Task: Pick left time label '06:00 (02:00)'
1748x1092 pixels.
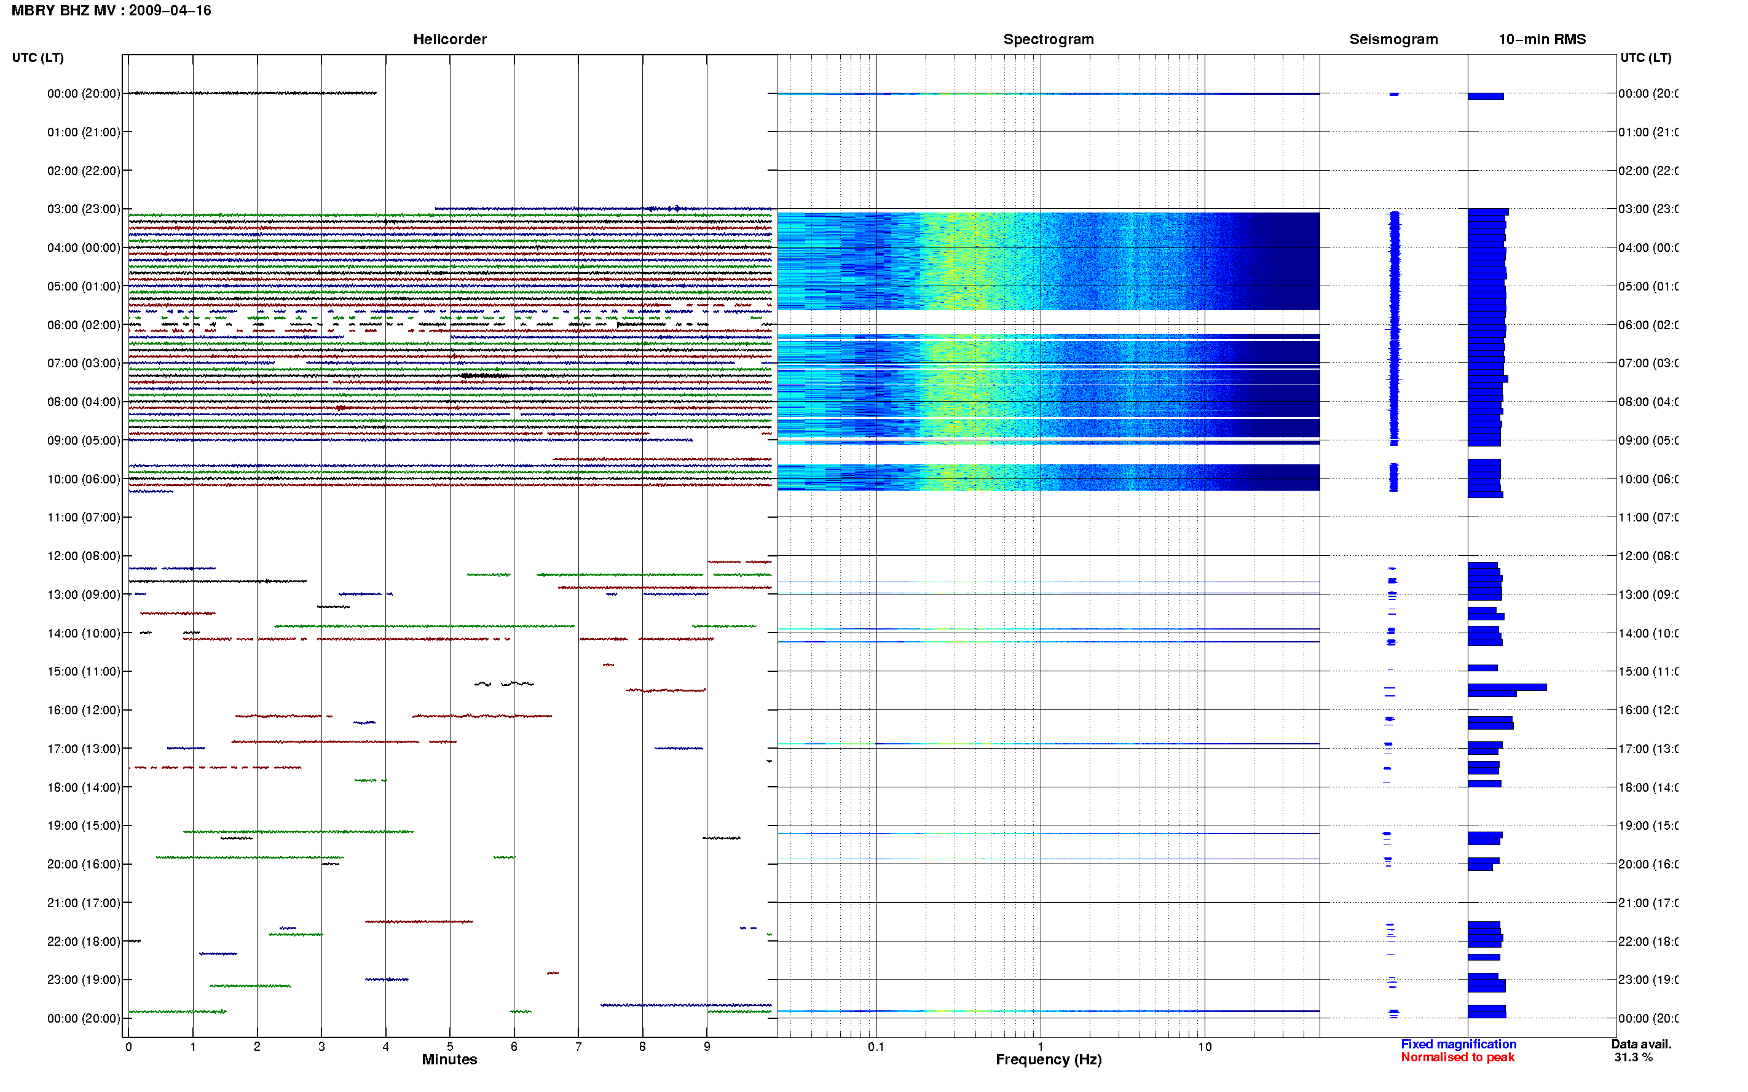Action: [x=84, y=325]
